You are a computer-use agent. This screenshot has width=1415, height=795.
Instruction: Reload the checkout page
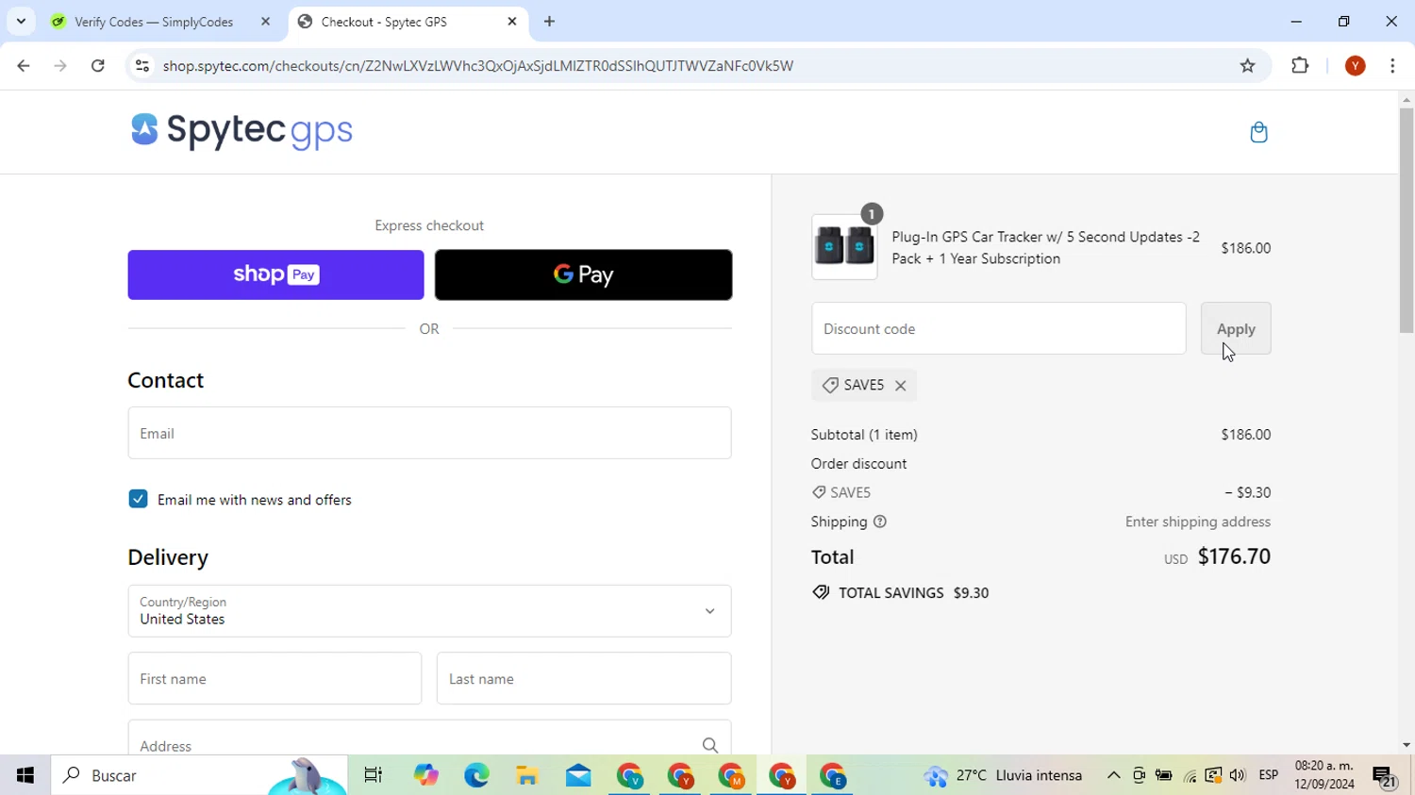(x=98, y=66)
